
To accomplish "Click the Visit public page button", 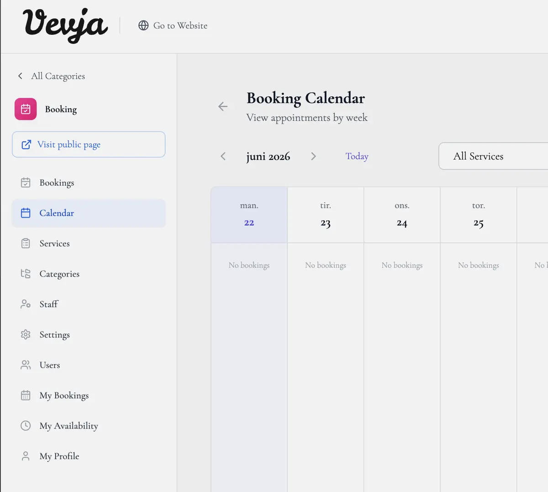I will [89, 144].
